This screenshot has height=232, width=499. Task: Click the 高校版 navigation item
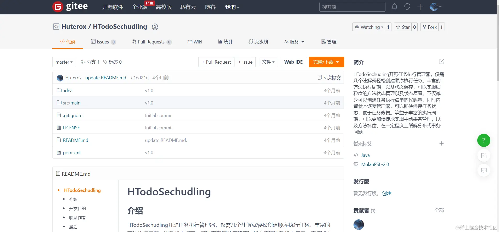pos(164,7)
